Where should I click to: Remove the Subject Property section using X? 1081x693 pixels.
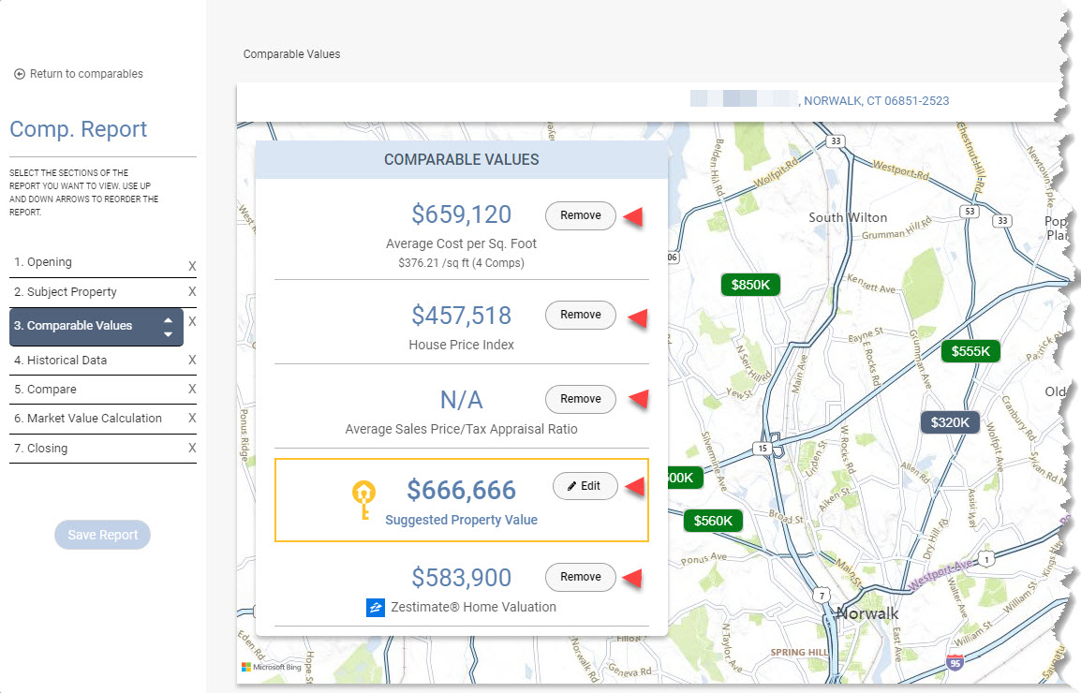click(x=192, y=291)
